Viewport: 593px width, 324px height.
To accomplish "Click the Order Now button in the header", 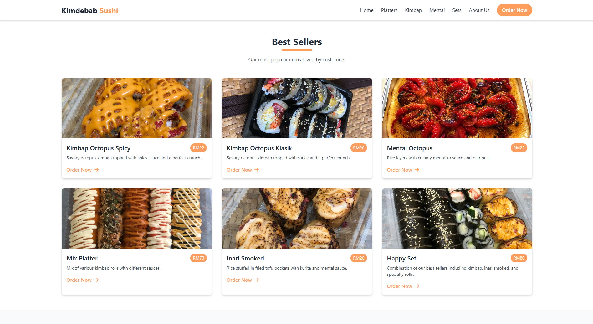I will click(514, 10).
